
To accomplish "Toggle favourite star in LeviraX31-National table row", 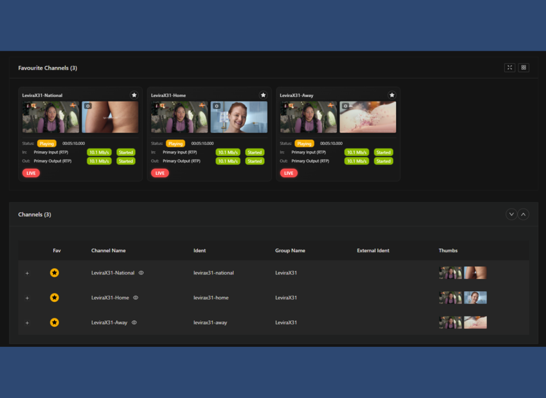I will (x=55, y=273).
